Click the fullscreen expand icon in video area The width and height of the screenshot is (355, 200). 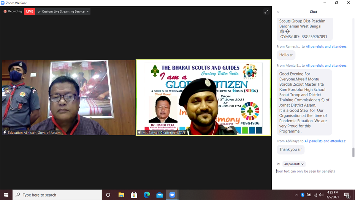click(266, 12)
